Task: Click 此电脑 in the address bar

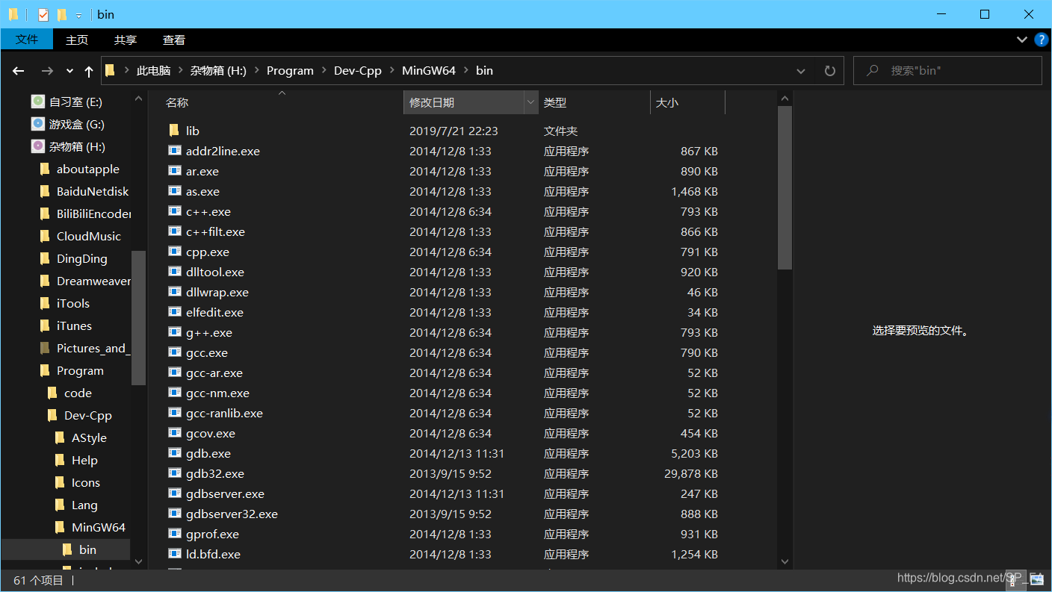Action: pos(153,71)
